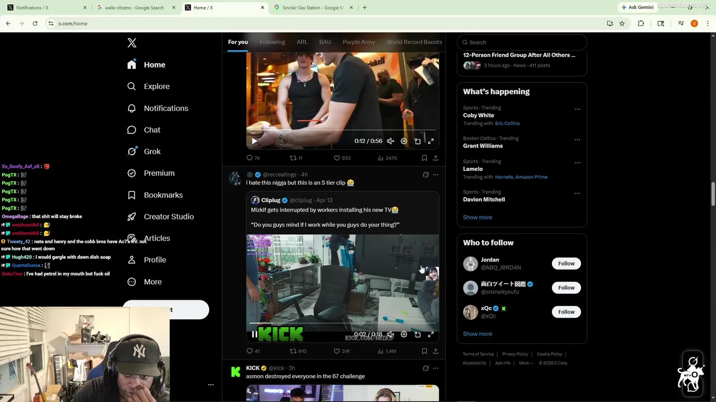Open Premium in the sidebar

[151, 173]
